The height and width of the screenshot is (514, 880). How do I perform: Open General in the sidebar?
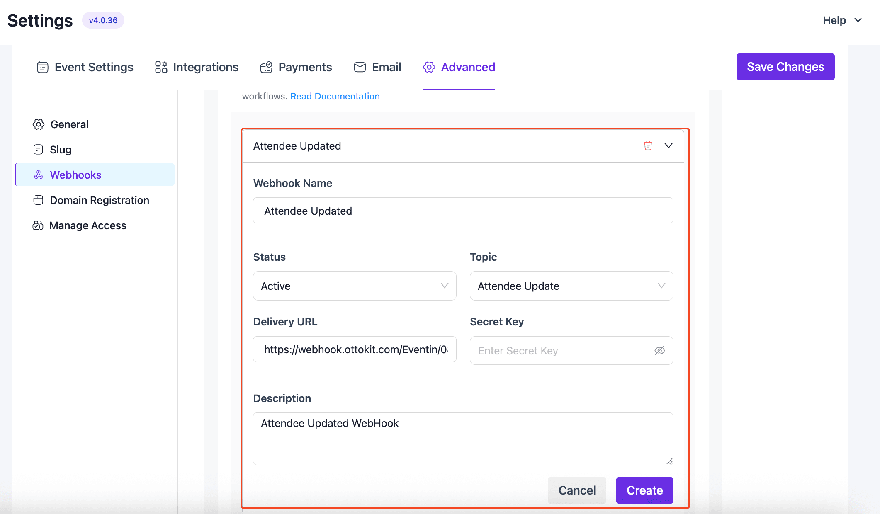pyautogui.click(x=95, y=124)
